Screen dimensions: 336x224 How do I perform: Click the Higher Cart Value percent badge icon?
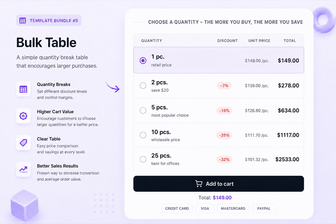[x=23, y=116]
